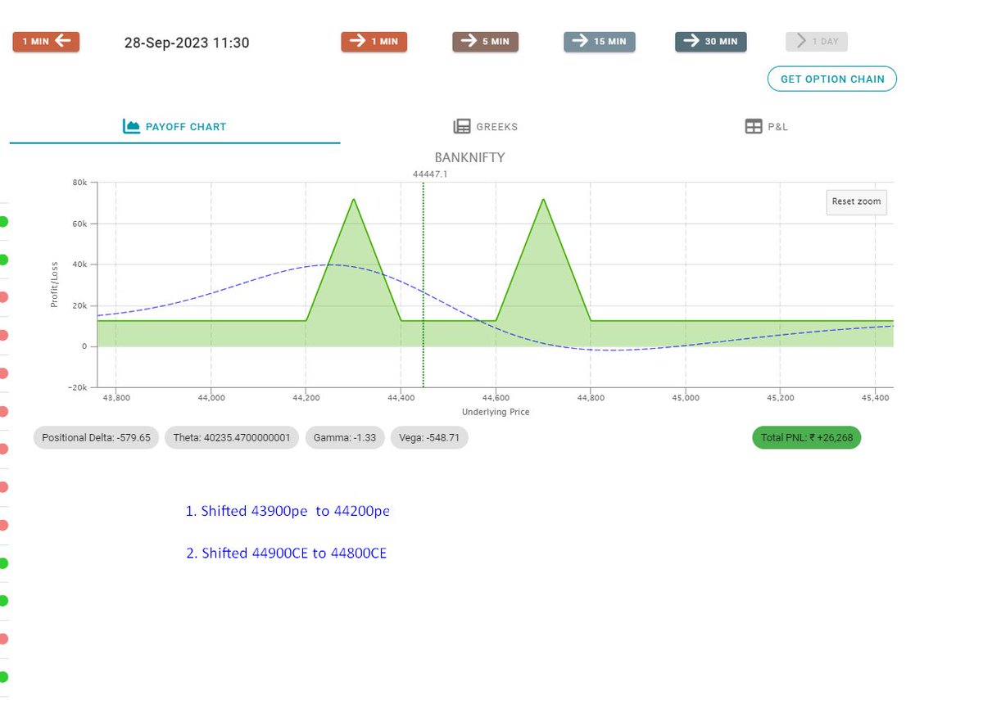
Task: Click the Positional Delta: -579.65 chip
Action: [x=96, y=438]
